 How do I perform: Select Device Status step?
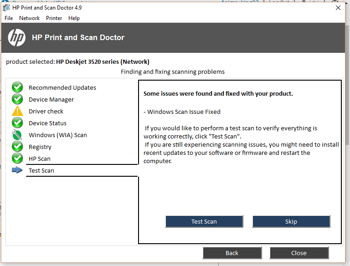47,123
